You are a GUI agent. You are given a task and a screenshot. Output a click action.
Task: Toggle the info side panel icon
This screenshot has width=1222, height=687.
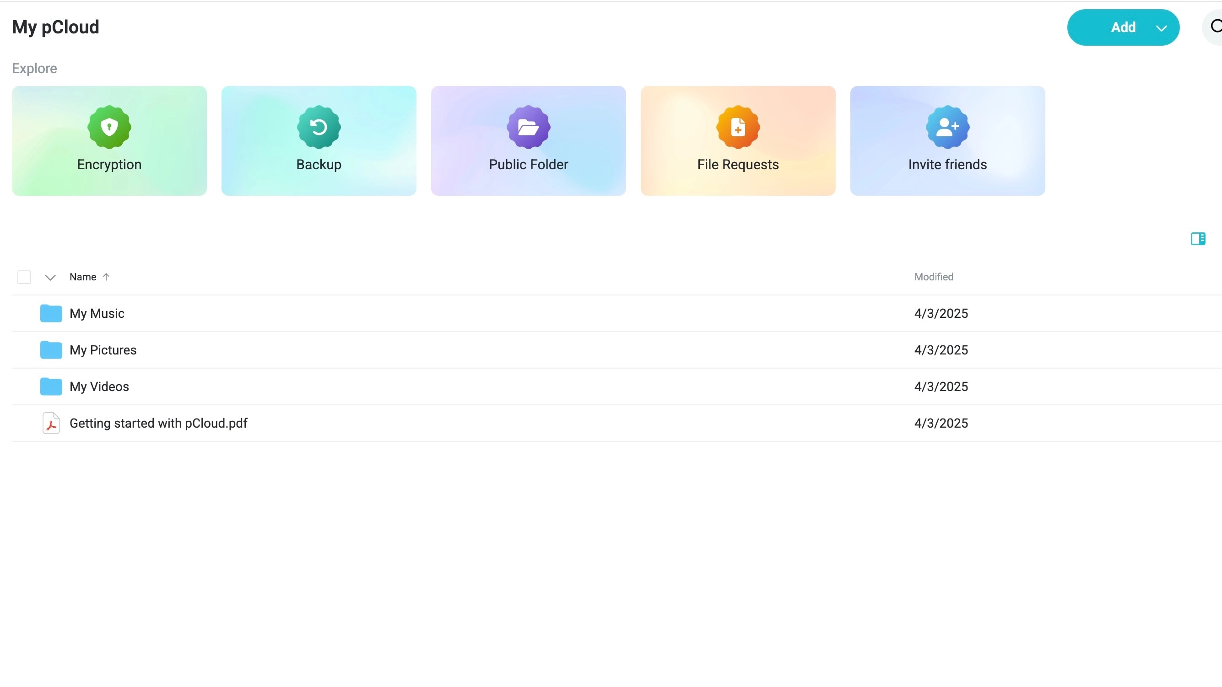pos(1198,238)
